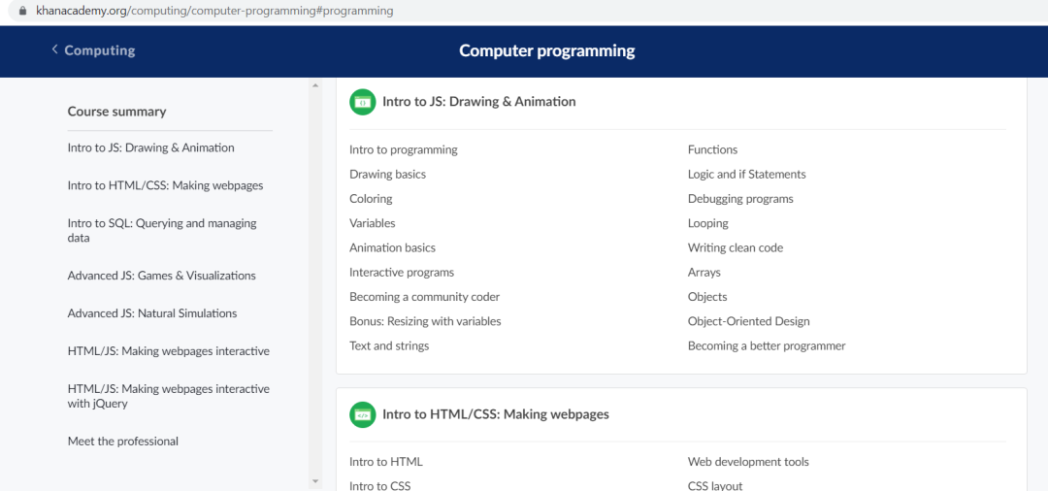
Task: Open Object-Oriented Design unit
Action: [x=748, y=321]
